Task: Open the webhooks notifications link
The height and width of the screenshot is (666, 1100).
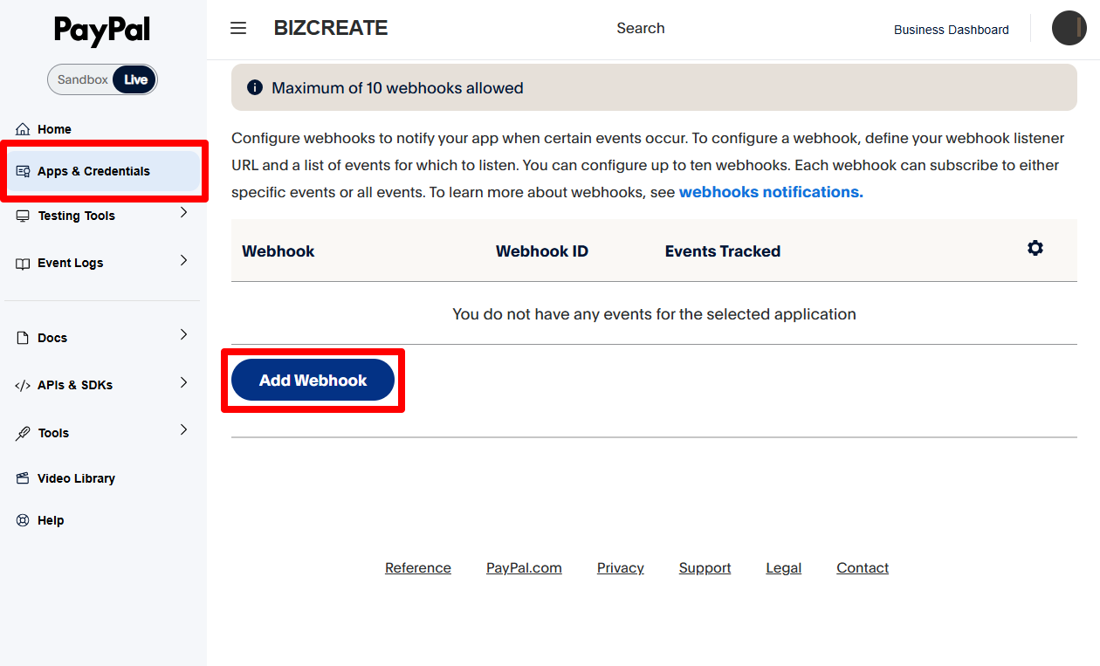Action: tap(770, 192)
